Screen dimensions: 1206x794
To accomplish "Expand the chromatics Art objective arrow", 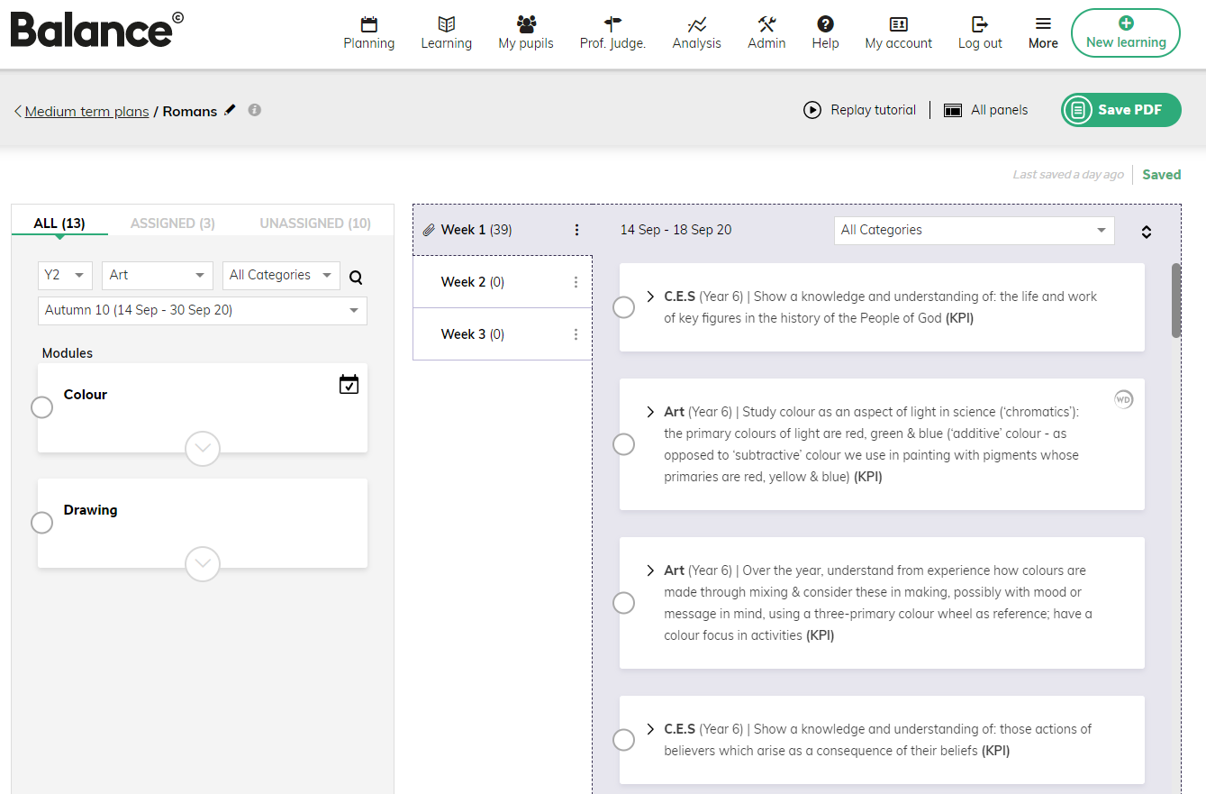I will pyautogui.click(x=650, y=412).
